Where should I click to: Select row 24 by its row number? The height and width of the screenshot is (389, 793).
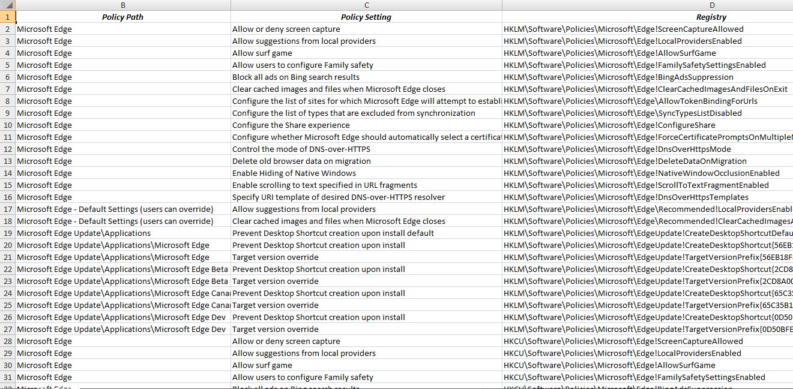coord(8,293)
